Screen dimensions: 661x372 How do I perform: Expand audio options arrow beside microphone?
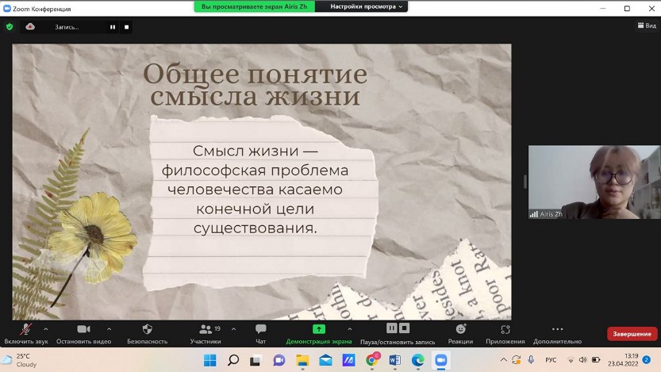point(45,328)
